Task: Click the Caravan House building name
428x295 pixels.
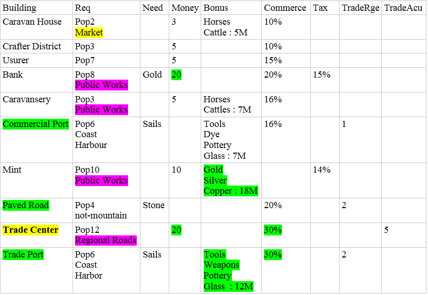Action: pos(32,22)
